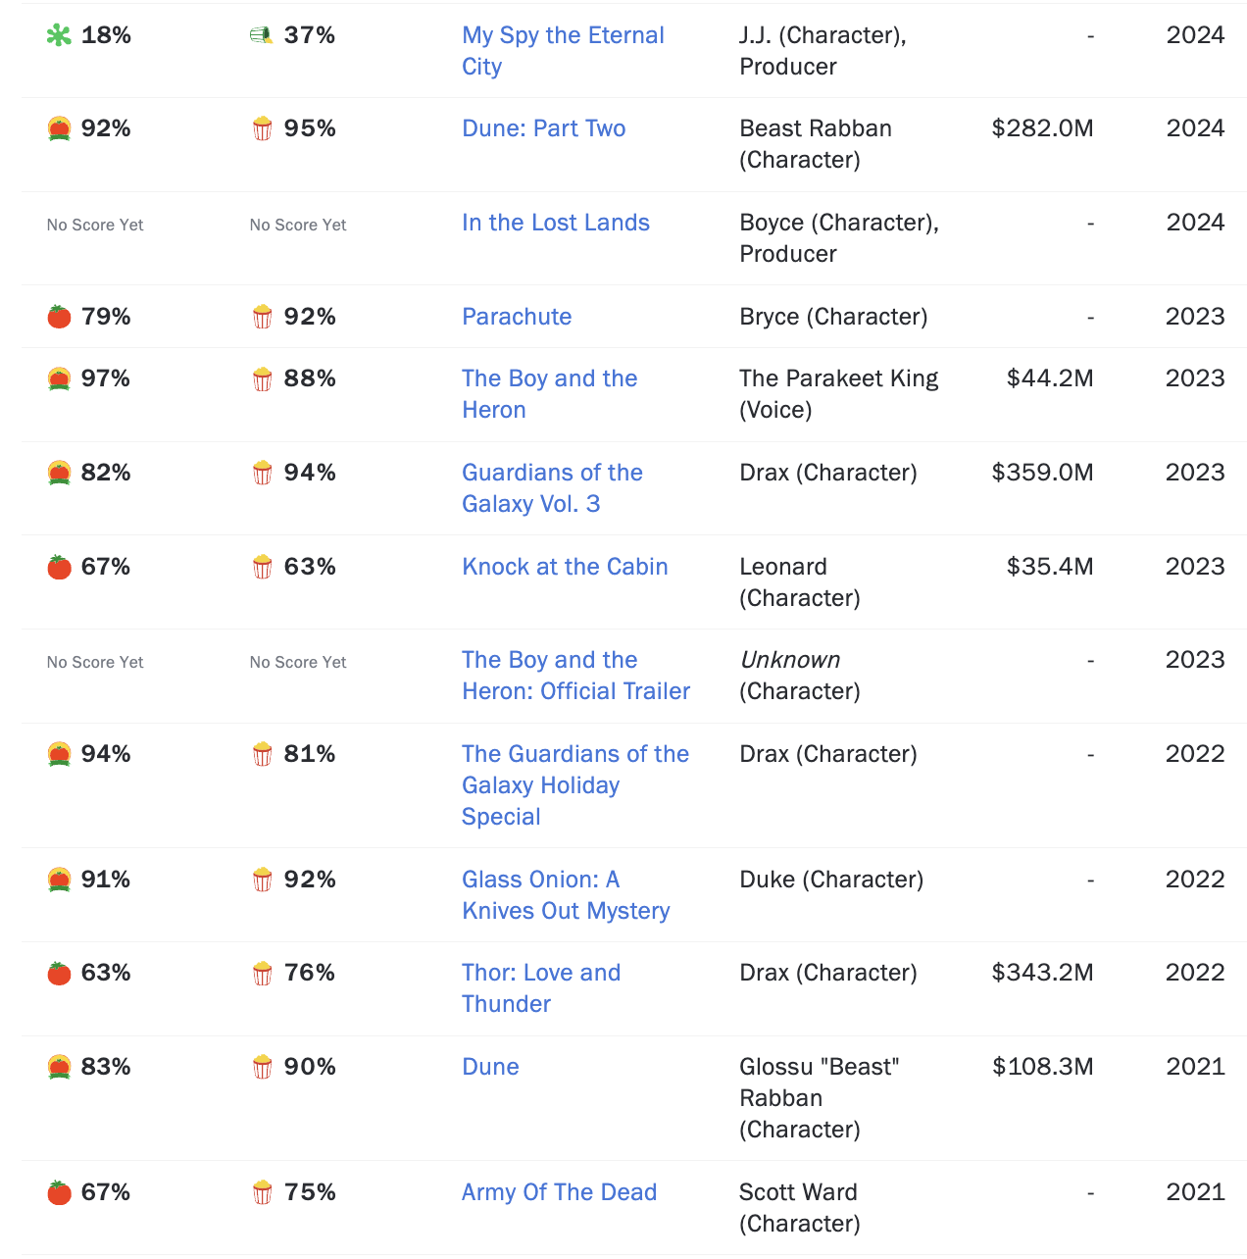
Task: Open the Dune: Part Two movie page
Action: [543, 128]
